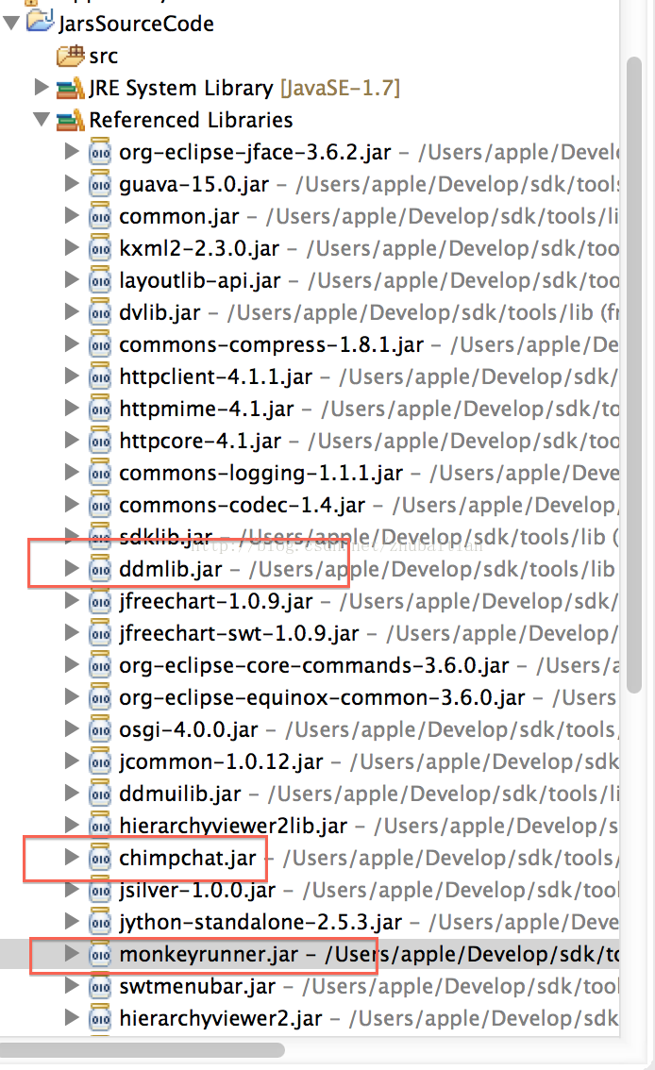The image size is (655, 1070).
Task: Select JRE System Library [JavaSE-1.7] label
Action: (x=244, y=88)
